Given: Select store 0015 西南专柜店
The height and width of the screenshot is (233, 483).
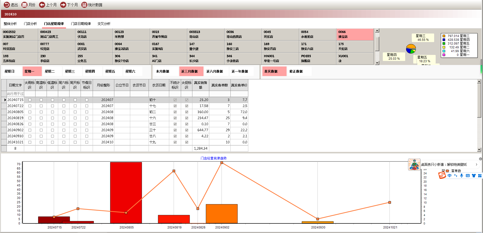Looking at the screenshot, I should click(x=168, y=34).
